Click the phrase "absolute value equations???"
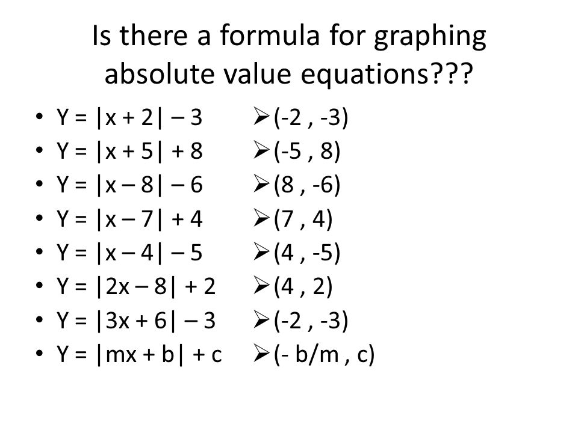The height and width of the screenshot is (433, 578). coord(288,74)
